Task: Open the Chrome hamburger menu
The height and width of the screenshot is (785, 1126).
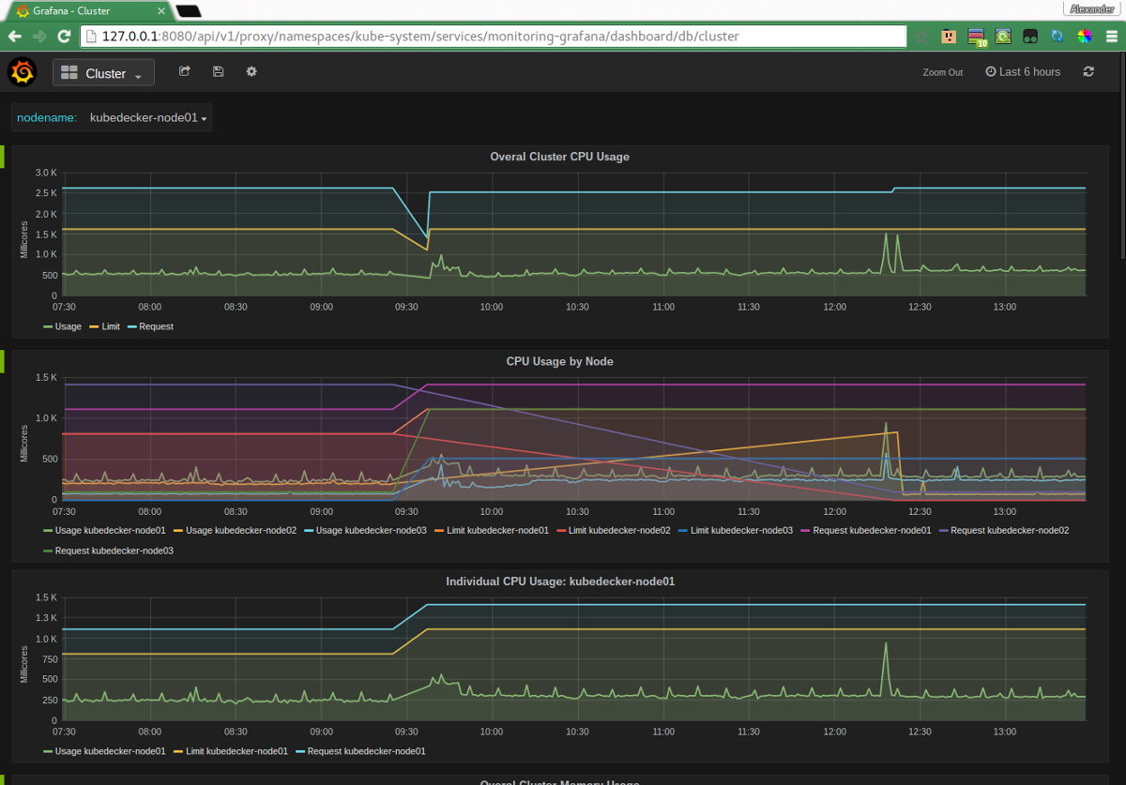Action: coord(1113,36)
